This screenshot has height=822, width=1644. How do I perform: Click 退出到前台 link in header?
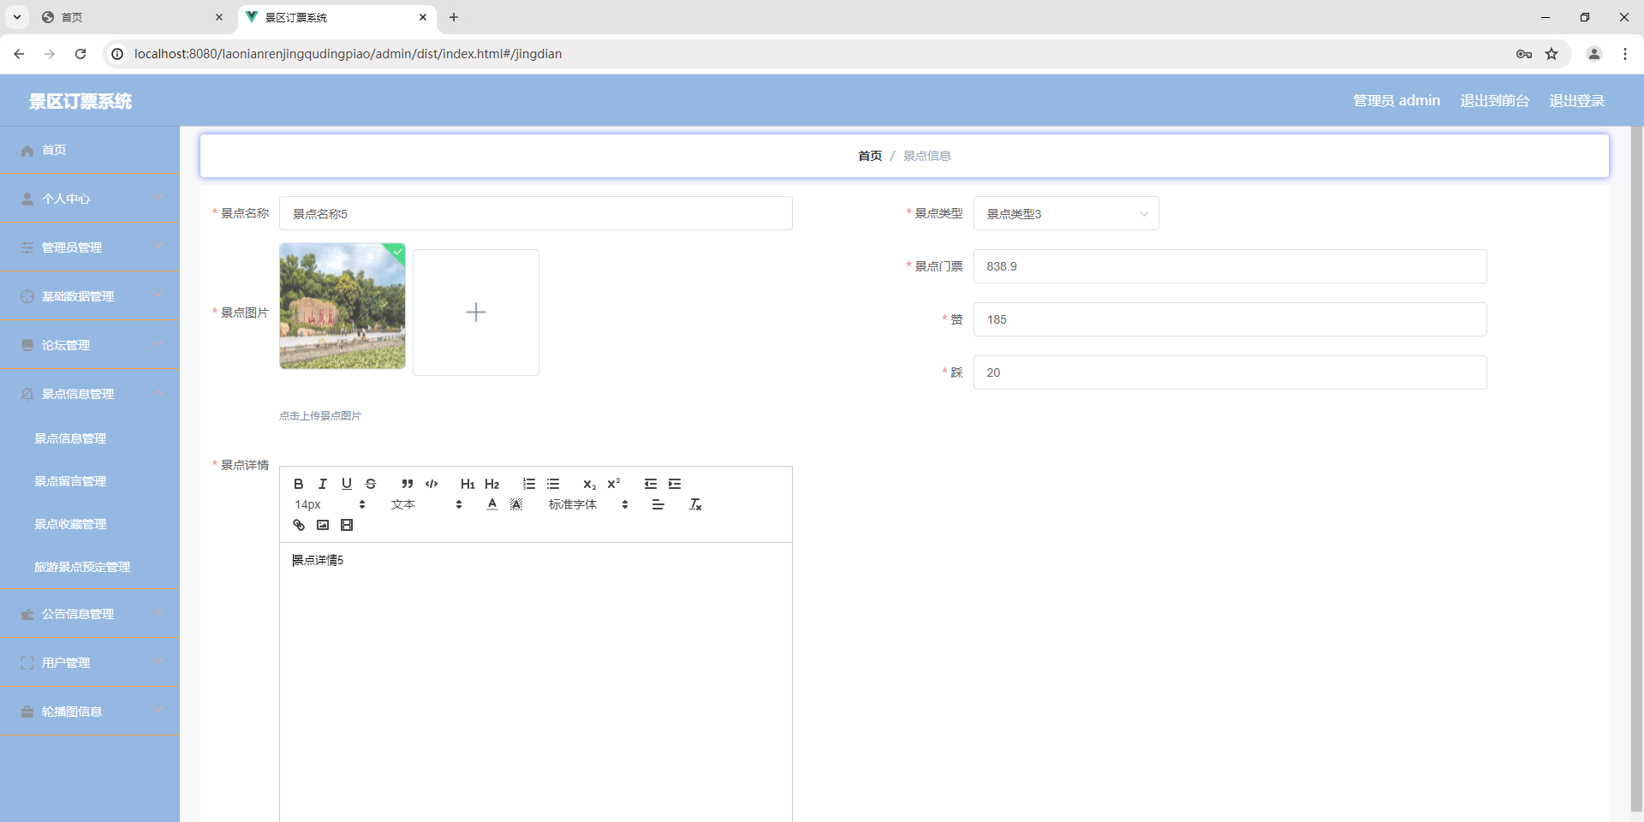click(x=1494, y=100)
